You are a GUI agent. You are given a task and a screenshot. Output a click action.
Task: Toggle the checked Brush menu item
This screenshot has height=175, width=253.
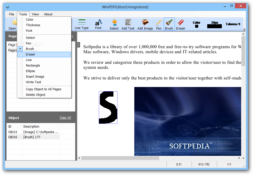coord(44,49)
